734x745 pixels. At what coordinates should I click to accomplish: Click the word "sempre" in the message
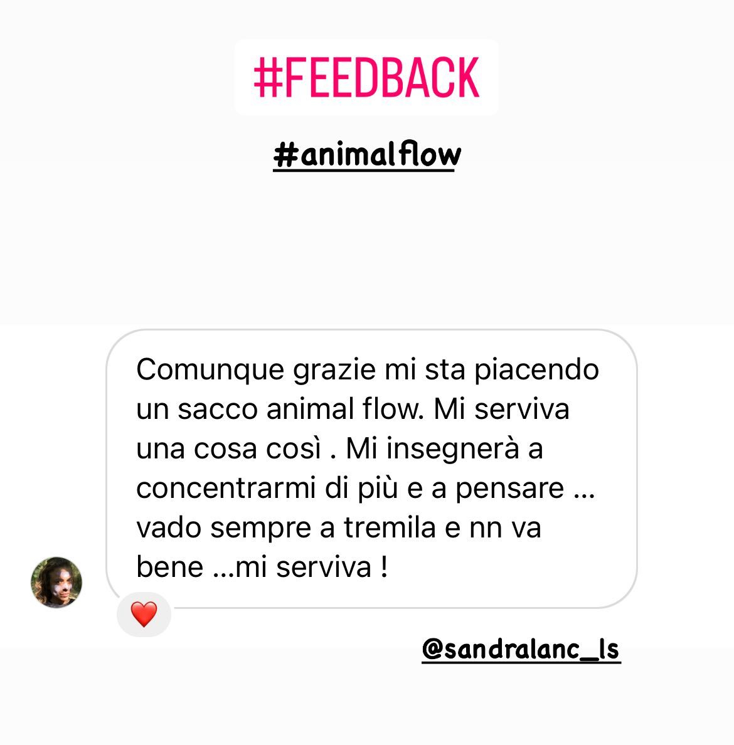[260, 528]
